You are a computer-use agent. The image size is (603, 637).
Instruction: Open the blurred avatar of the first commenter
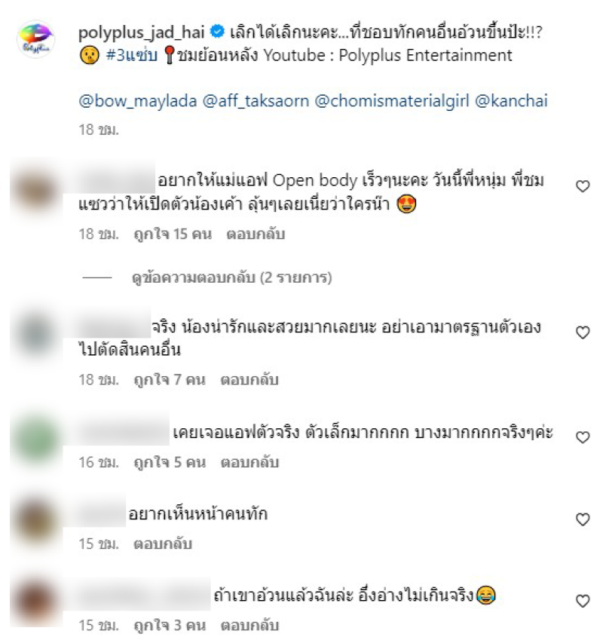(35, 191)
